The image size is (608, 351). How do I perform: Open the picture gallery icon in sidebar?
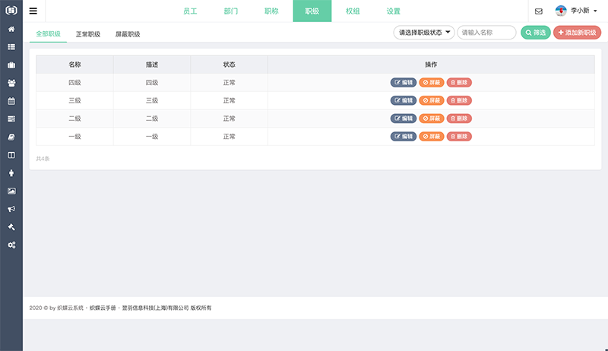tap(11, 191)
